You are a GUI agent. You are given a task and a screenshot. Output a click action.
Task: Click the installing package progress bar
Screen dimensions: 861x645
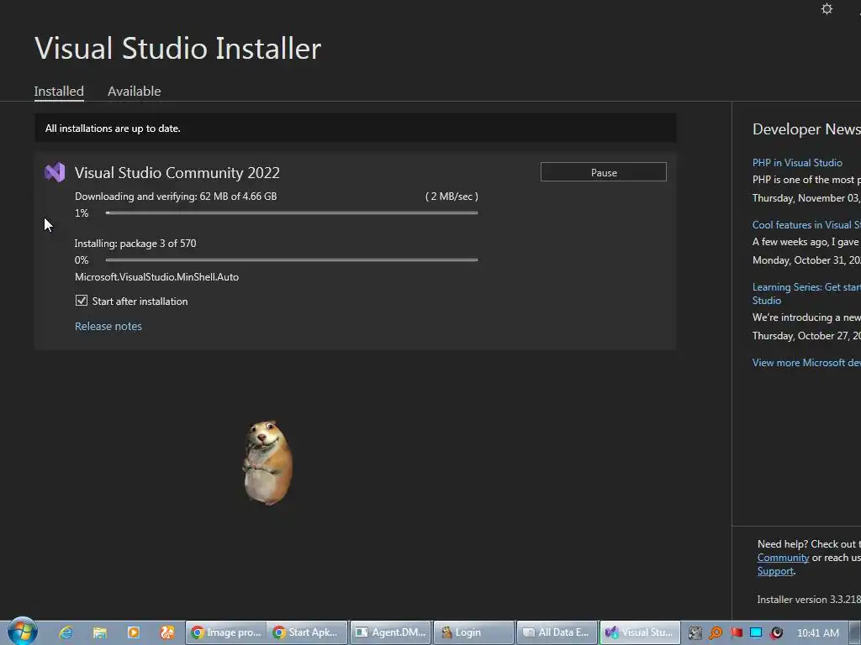tap(292, 260)
